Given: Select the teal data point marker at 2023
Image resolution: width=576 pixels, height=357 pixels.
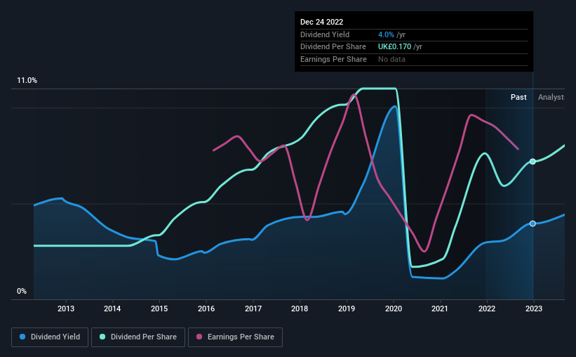Looking at the screenshot, I should 533,162.
